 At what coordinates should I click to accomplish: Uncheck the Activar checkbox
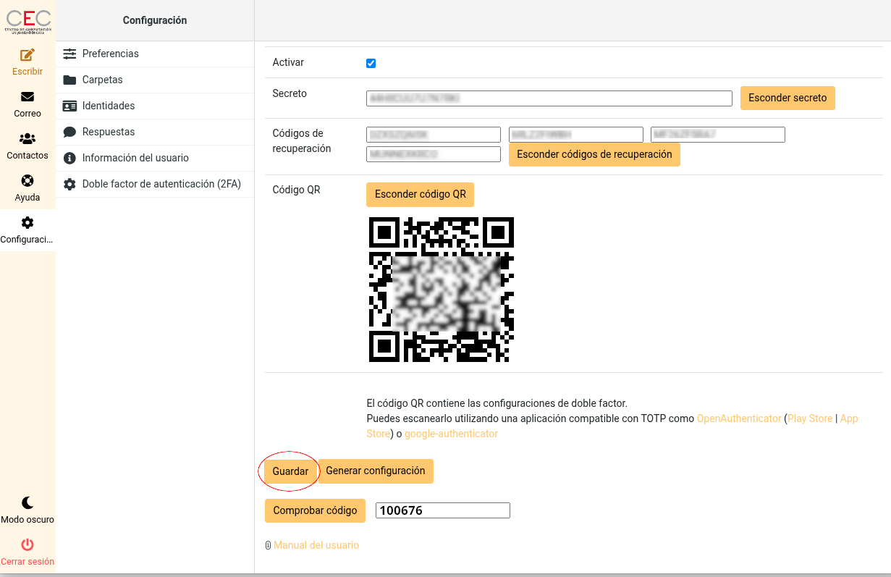point(371,63)
